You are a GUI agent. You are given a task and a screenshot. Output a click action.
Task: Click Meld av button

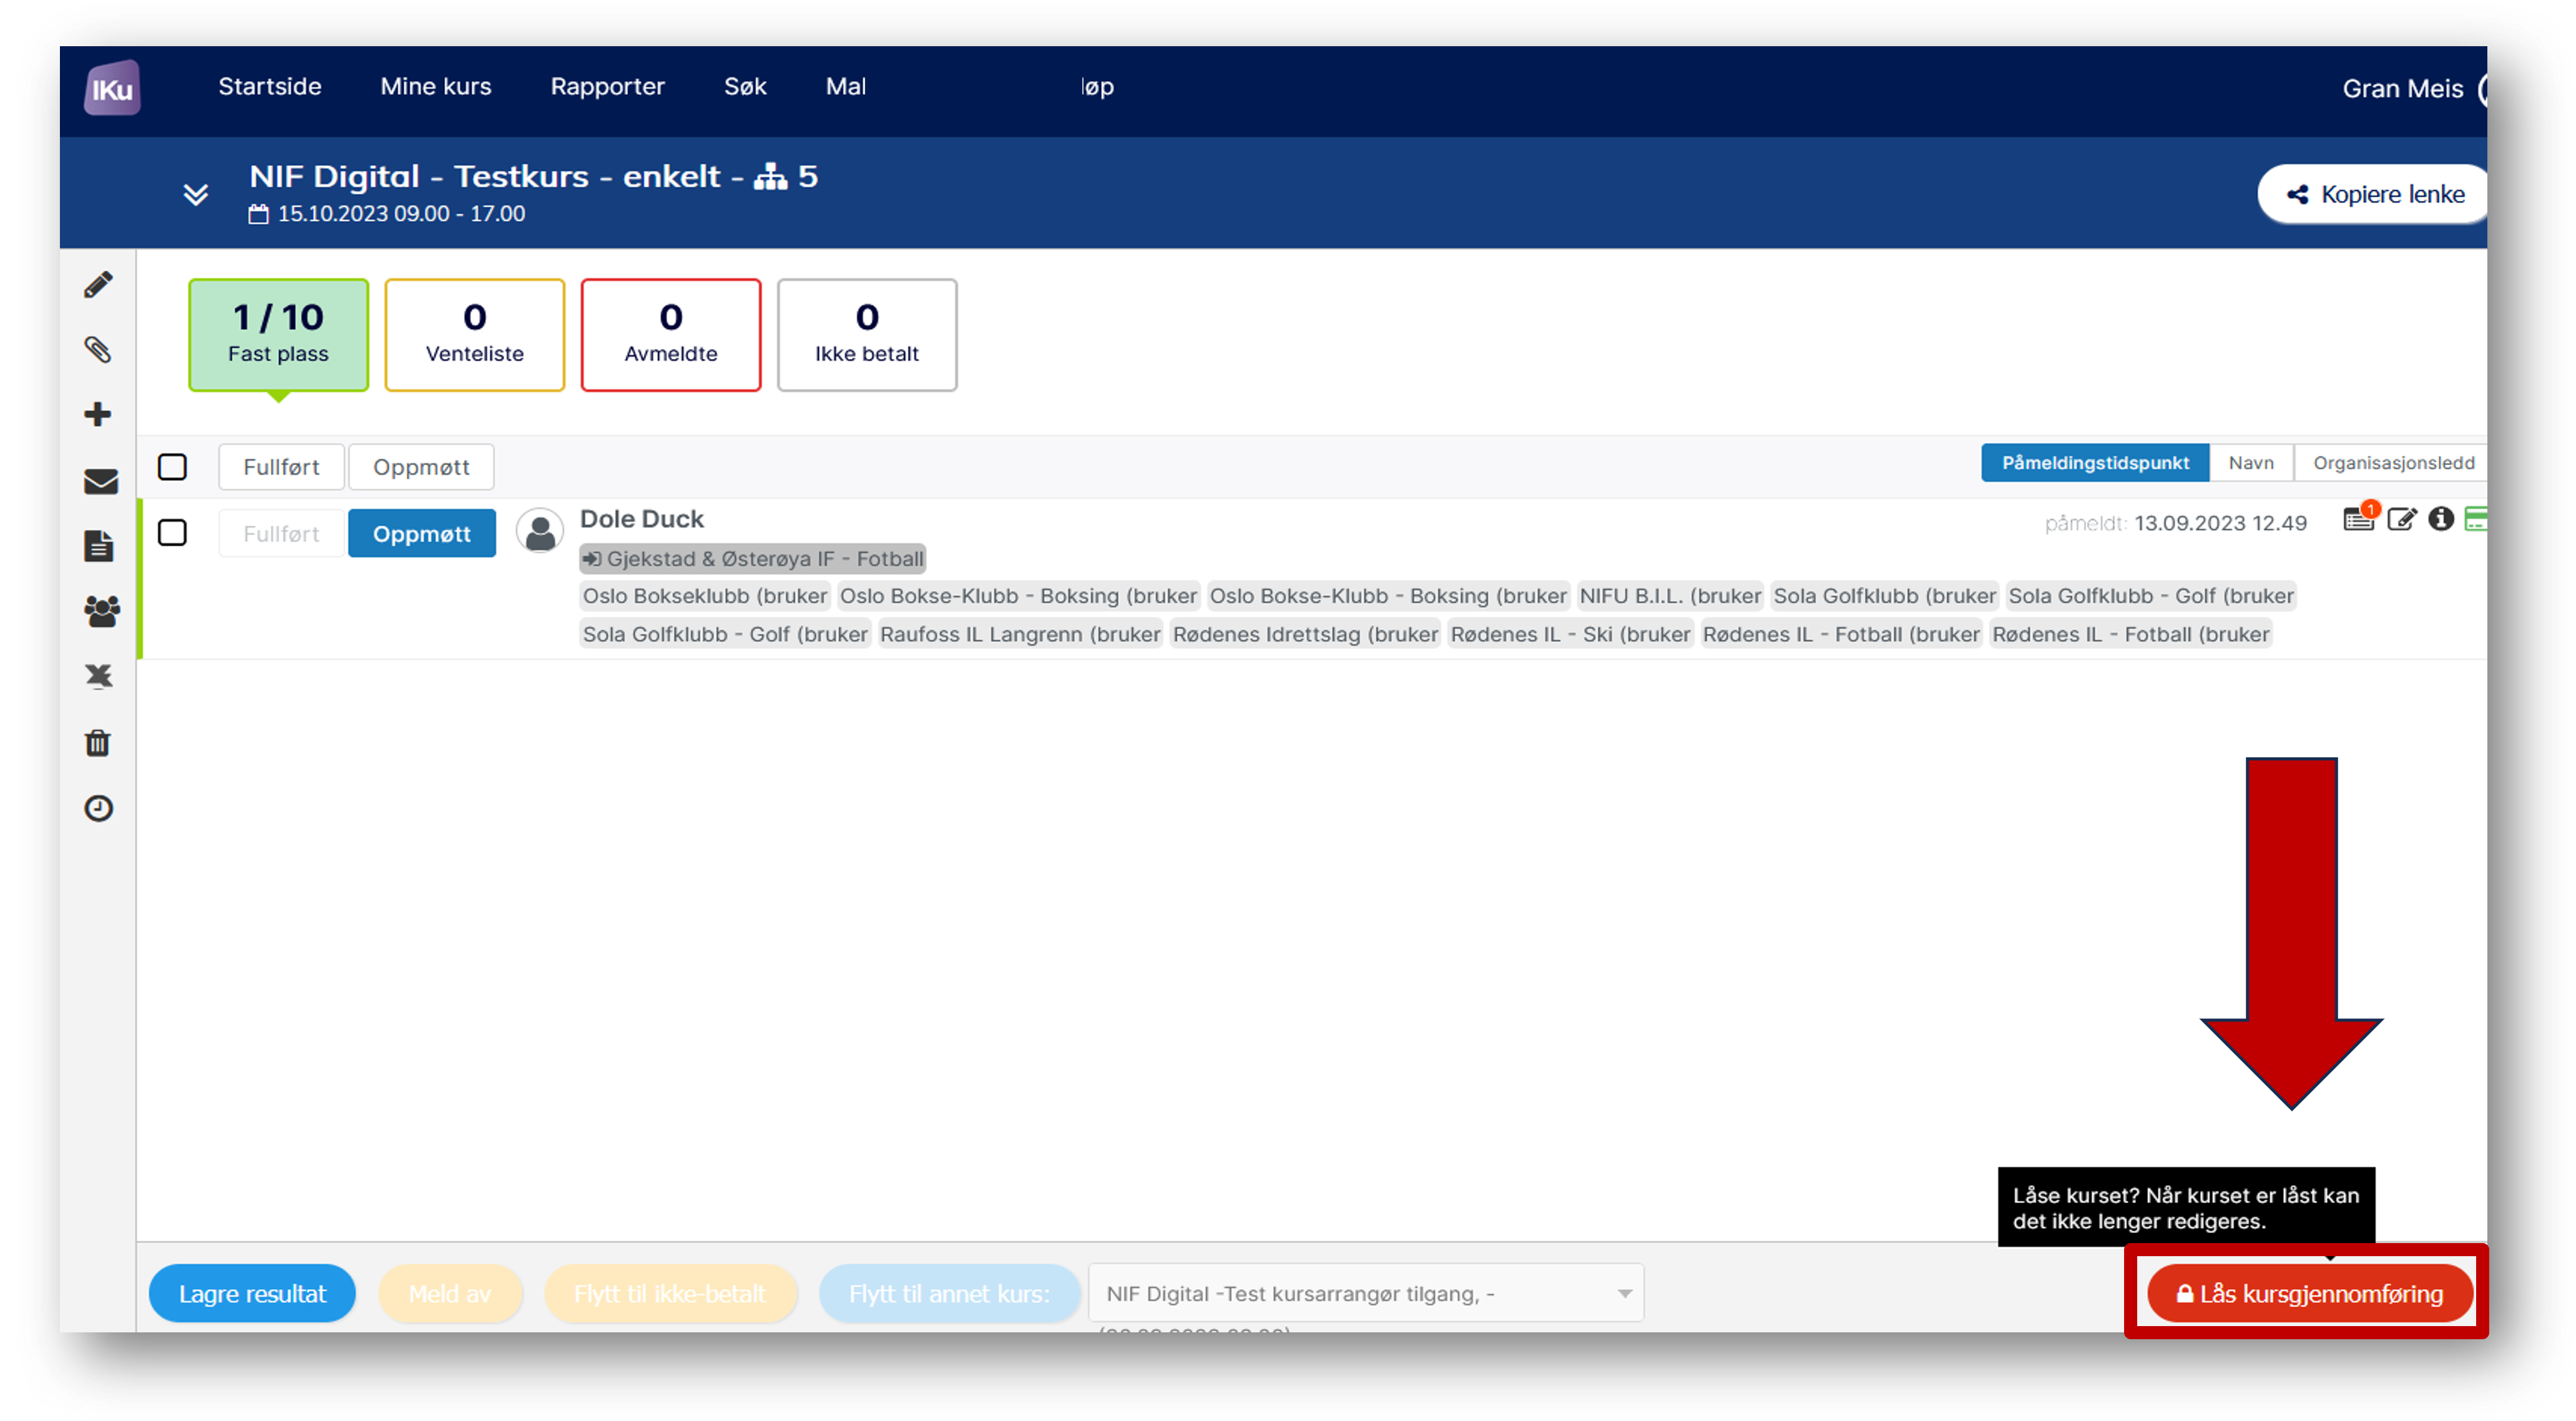[450, 1293]
